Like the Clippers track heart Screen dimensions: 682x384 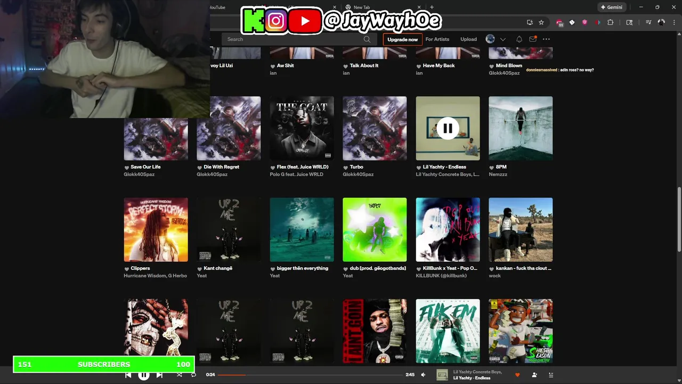pos(127,268)
